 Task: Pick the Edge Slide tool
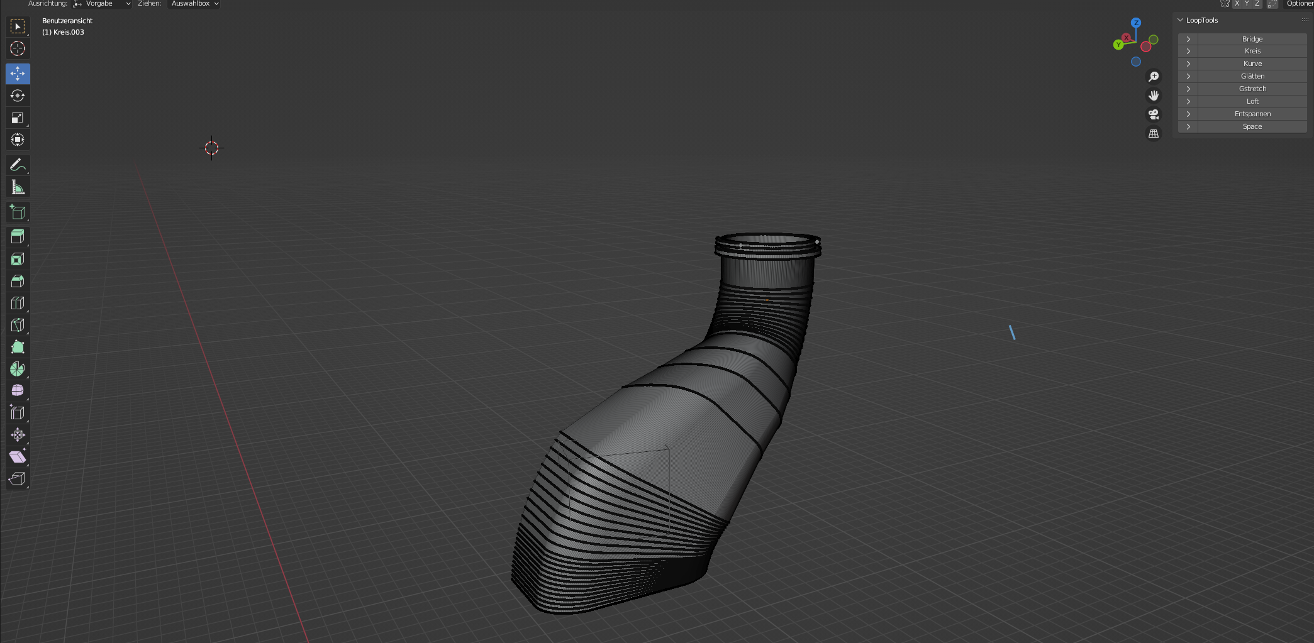18,413
